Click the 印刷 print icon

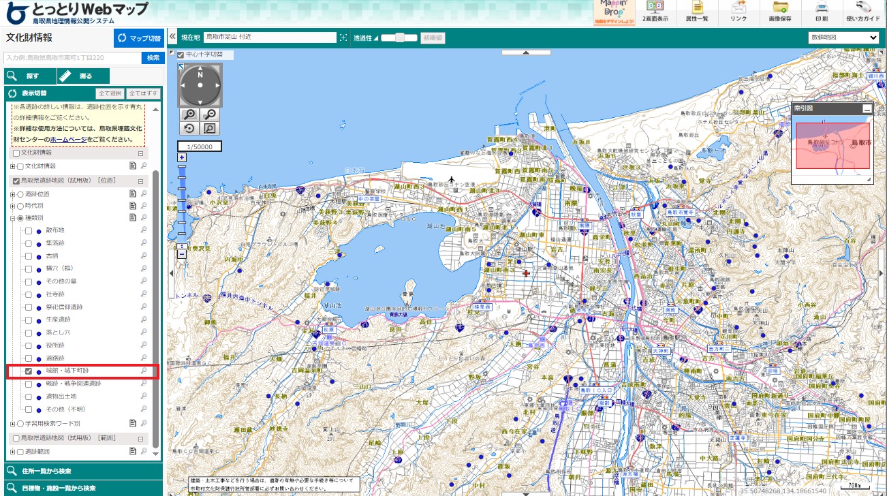point(822,13)
